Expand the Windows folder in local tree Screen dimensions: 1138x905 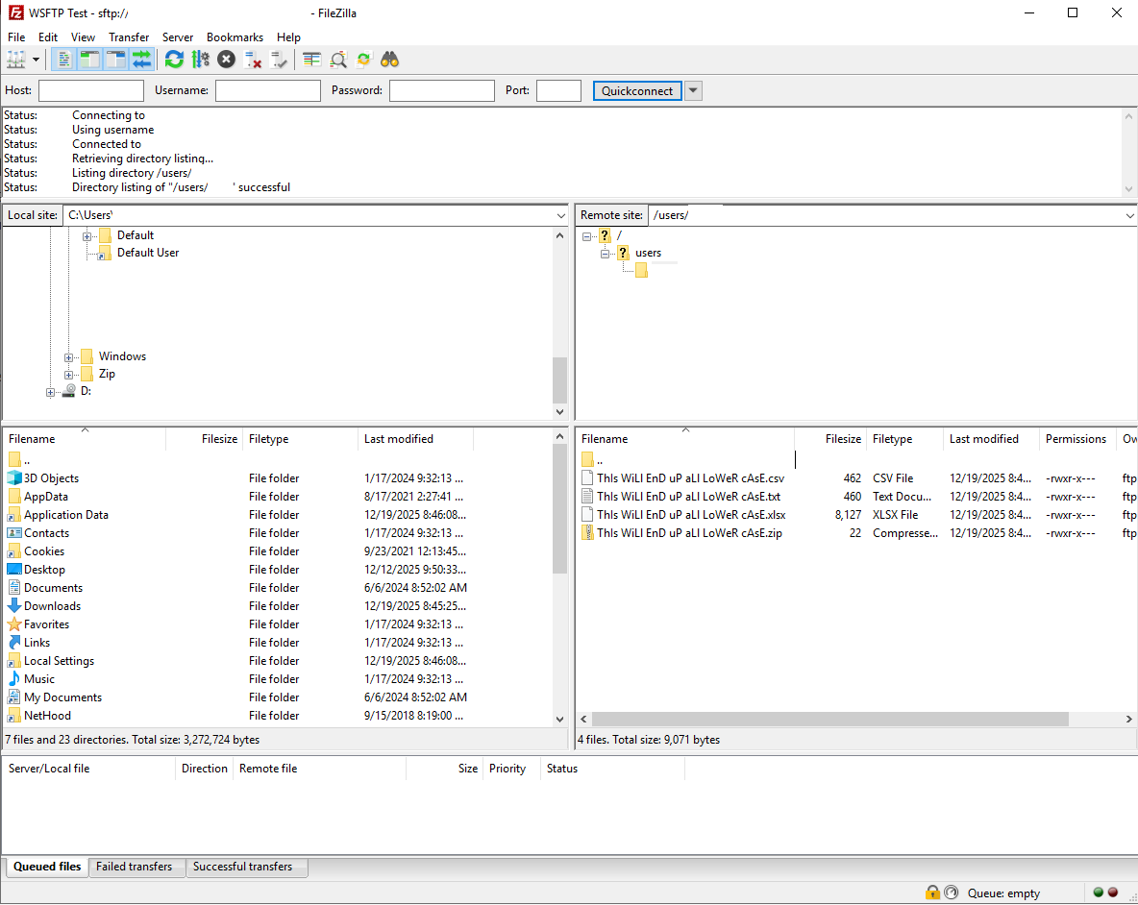tap(68, 356)
